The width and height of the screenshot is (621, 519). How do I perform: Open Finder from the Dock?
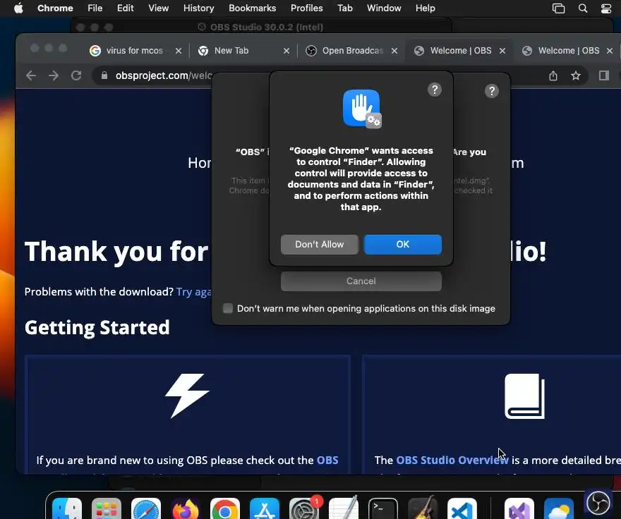(x=67, y=508)
